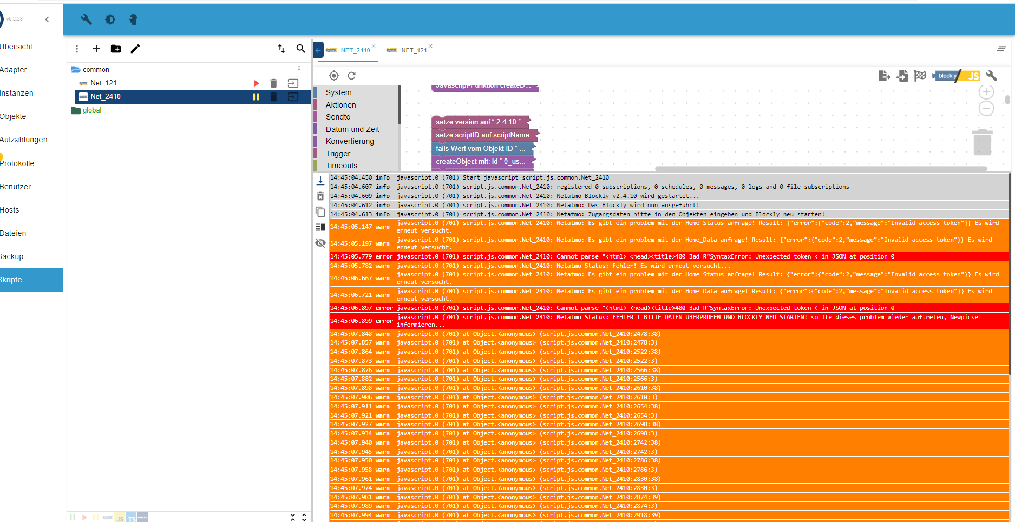
Task: Zoom in Blockly workspace
Action: tap(986, 92)
